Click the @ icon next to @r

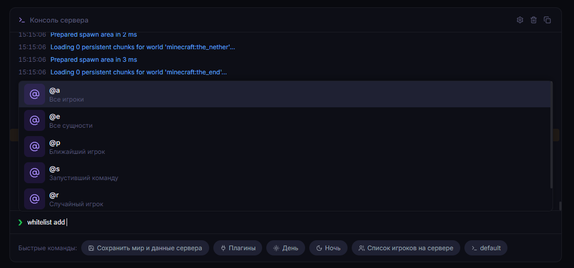coord(35,199)
